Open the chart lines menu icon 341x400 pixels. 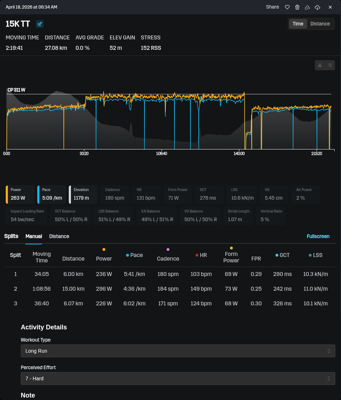coord(330,65)
